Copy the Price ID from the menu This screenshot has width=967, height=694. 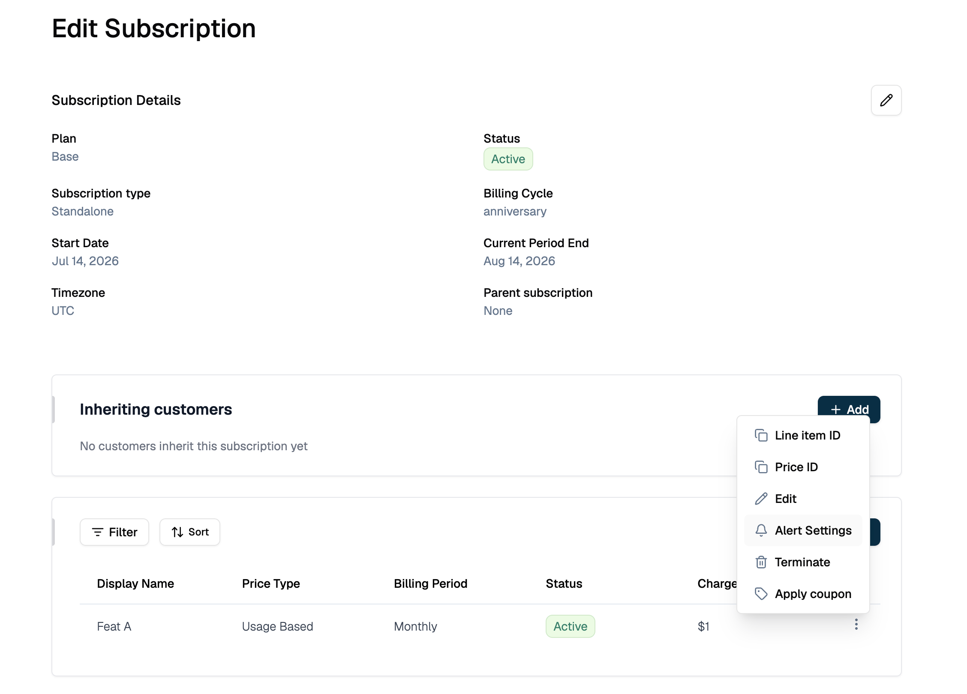click(803, 467)
